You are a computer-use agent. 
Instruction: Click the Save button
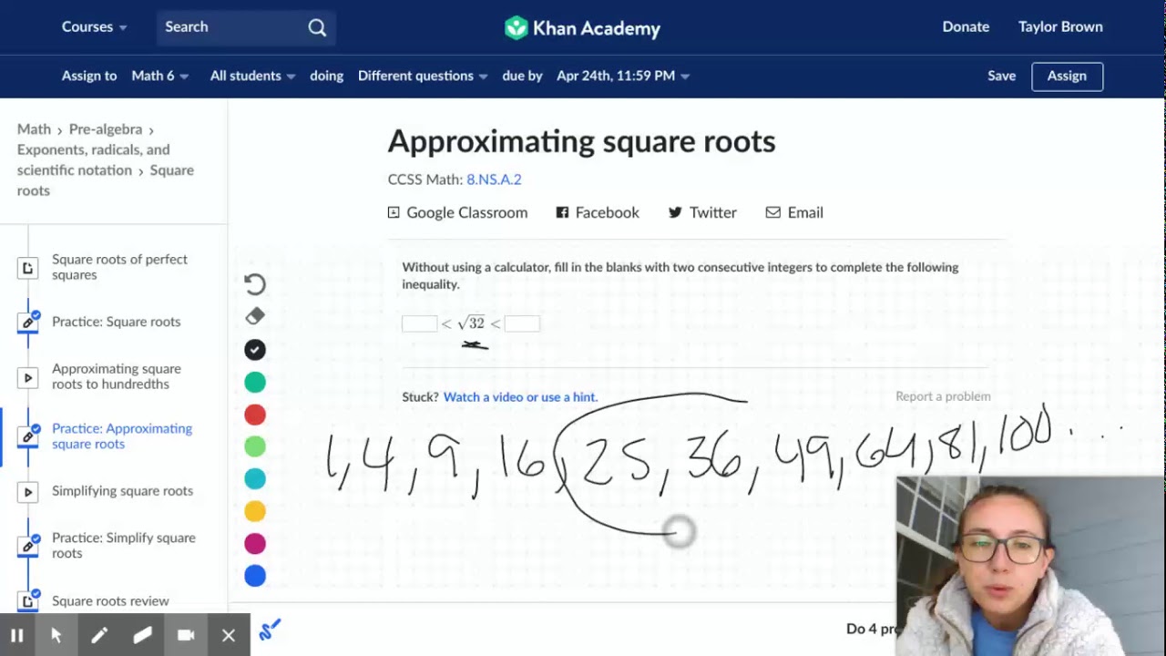click(x=1001, y=76)
